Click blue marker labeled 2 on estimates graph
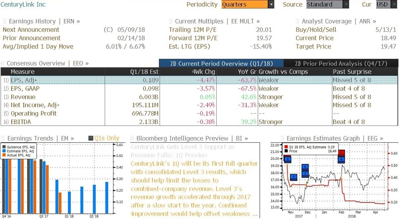Image resolution: width=399 pixels, height=219 pixels. tap(287, 159)
